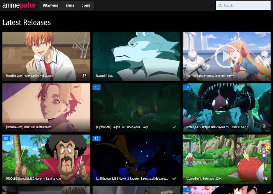273x194 pixels.
Task: Click the checkmark on Movie 13 card
Action: [x=174, y=178]
